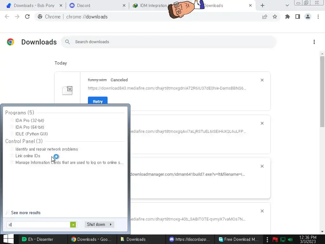
Task: Close the Discord tab
Action: click(x=124, y=6)
